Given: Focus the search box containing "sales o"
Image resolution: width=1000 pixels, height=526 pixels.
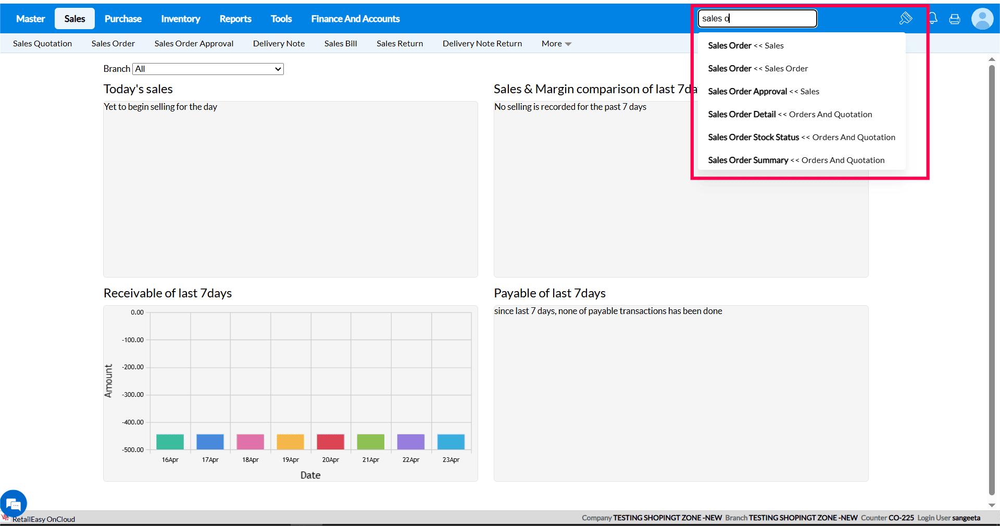Looking at the screenshot, I should coord(757,19).
